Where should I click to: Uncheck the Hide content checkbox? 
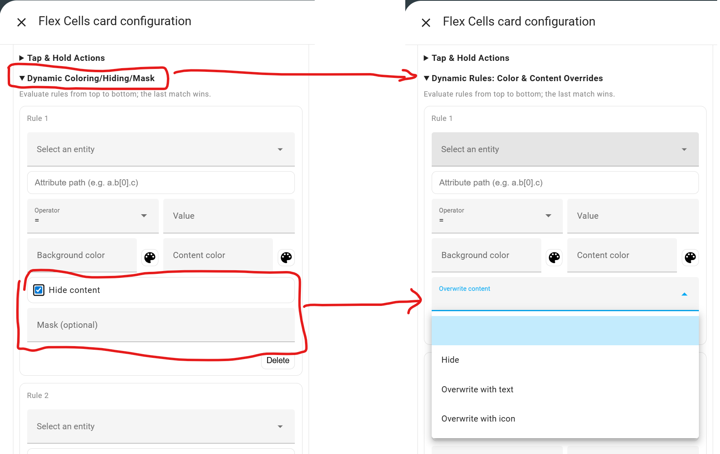click(39, 290)
